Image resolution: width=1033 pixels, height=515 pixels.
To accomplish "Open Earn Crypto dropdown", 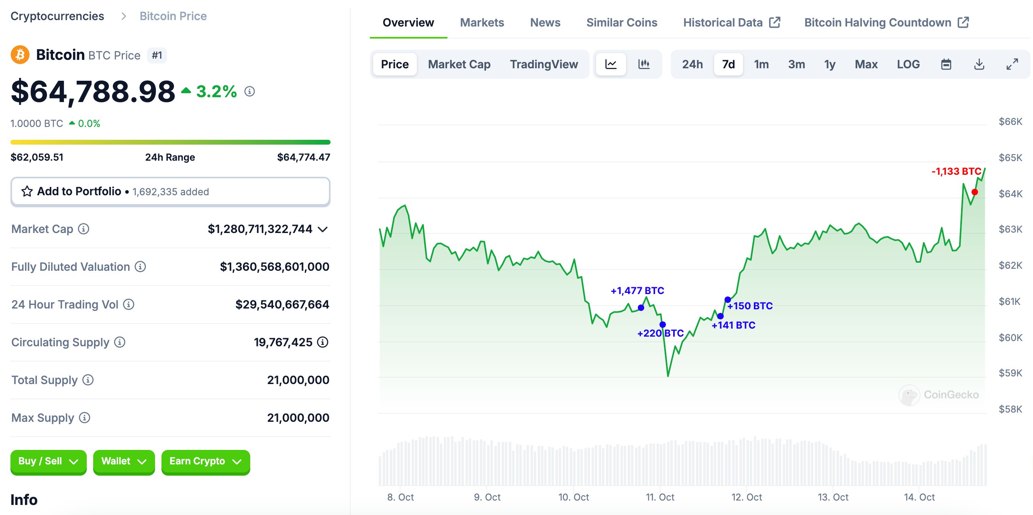I will 206,462.
